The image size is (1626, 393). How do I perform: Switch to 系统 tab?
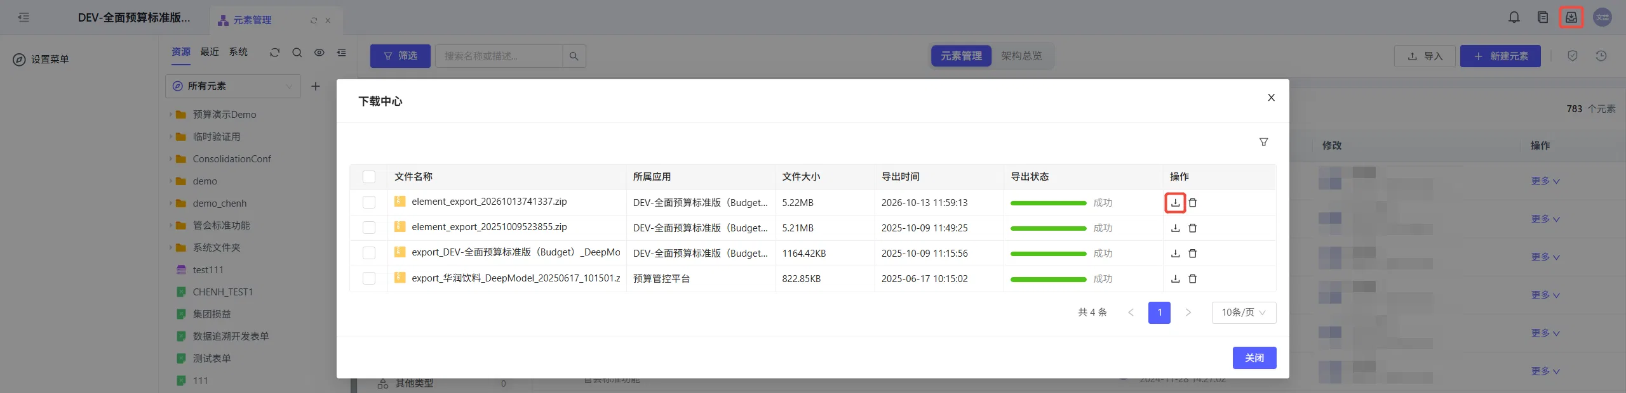click(x=238, y=52)
